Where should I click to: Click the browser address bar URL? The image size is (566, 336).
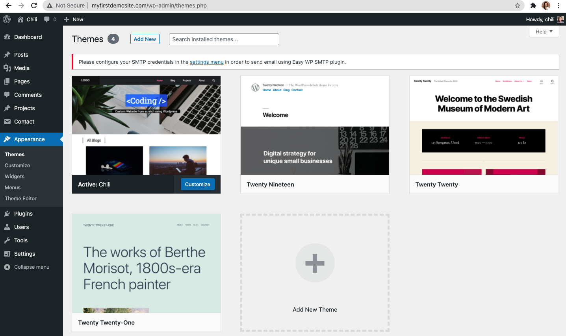(149, 6)
